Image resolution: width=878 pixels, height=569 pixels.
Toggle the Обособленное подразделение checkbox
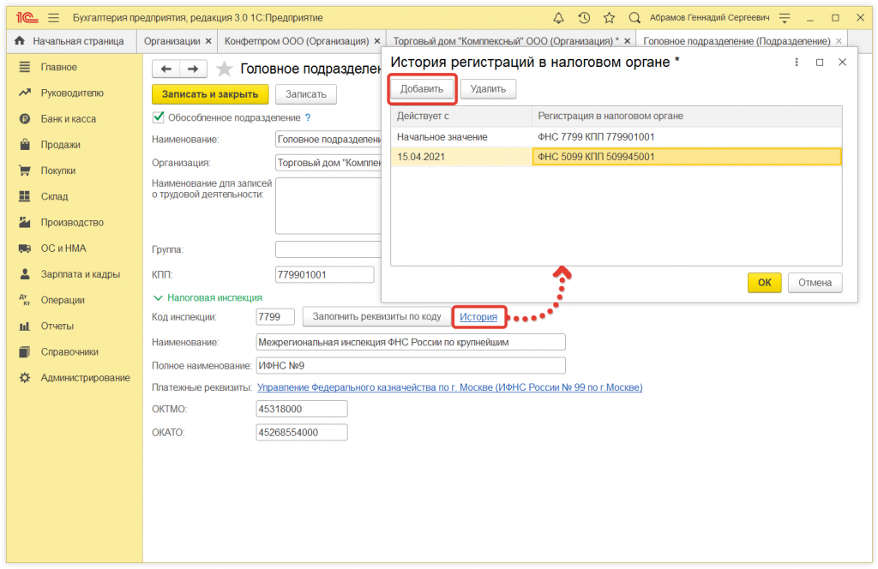[158, 117]
